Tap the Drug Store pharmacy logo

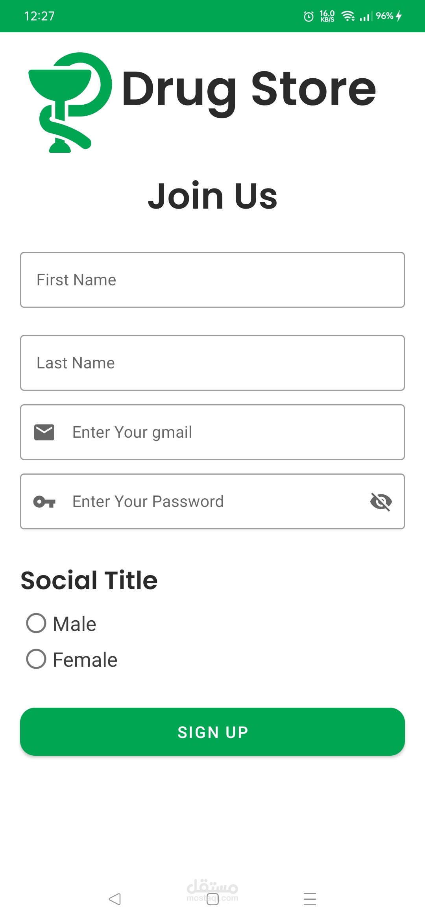(70, 102)
